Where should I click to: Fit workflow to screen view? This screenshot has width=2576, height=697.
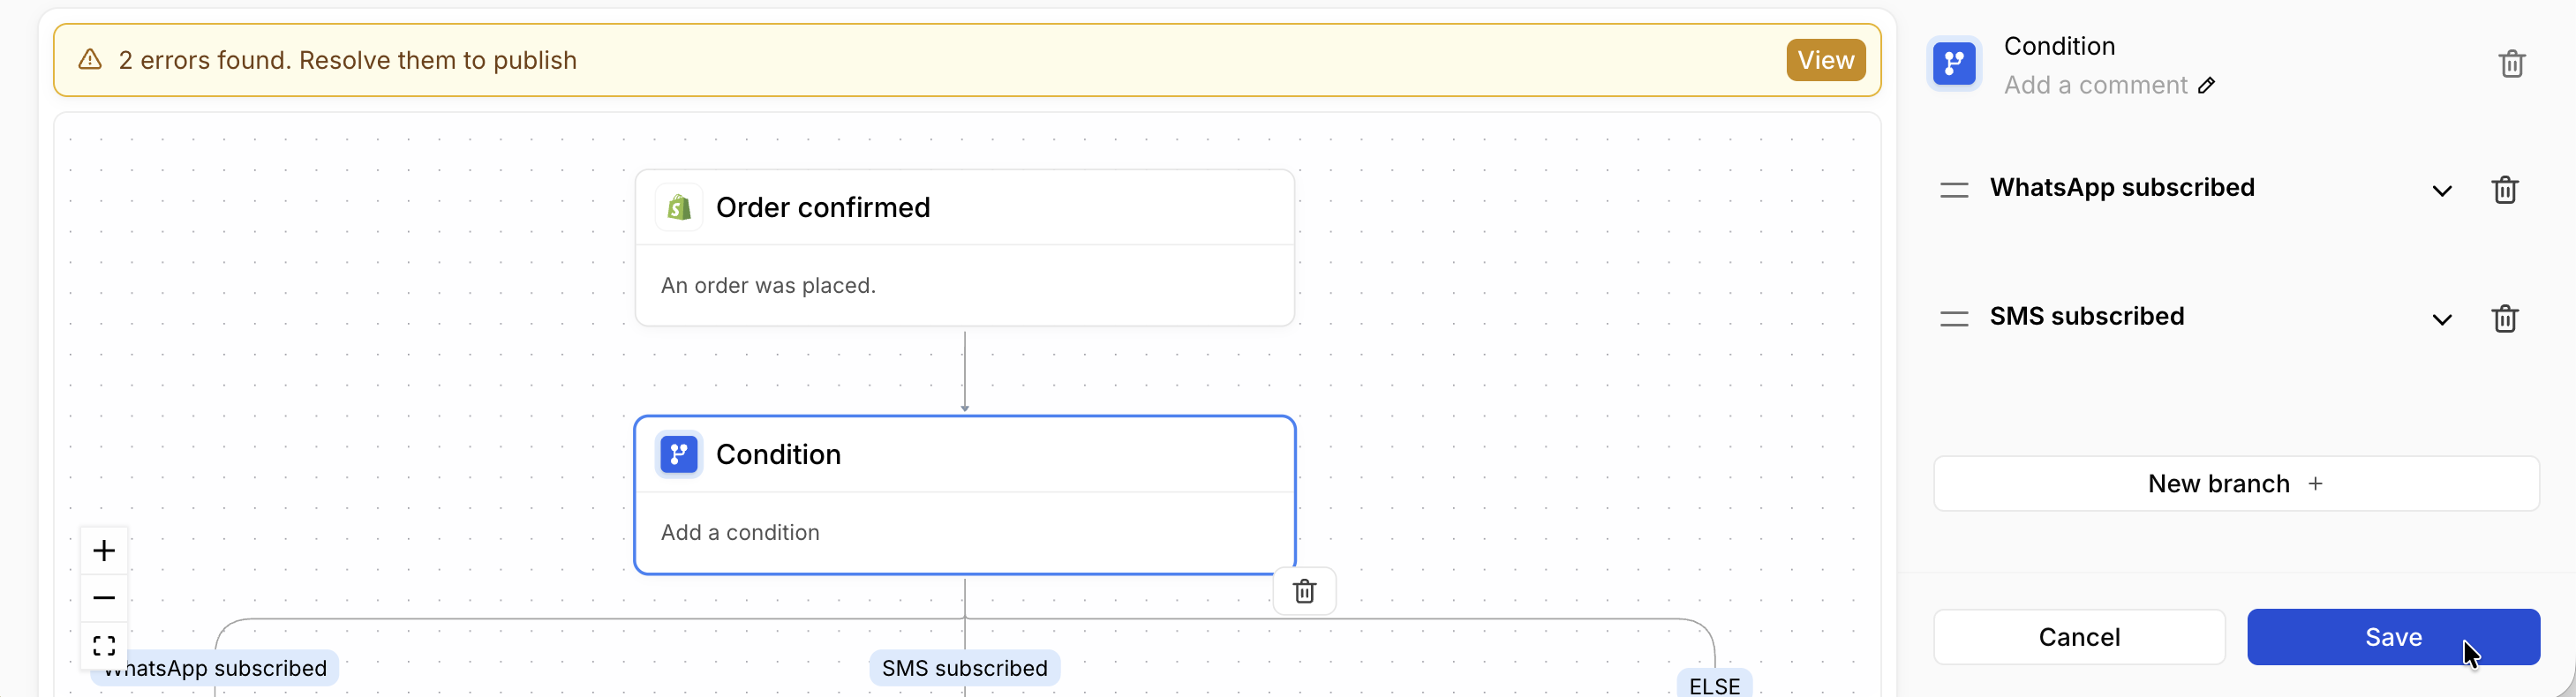coord(104,645)
